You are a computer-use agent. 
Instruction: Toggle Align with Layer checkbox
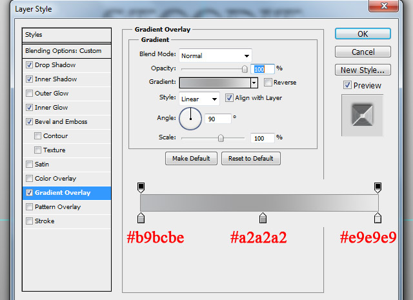click(x=229, y=98)
